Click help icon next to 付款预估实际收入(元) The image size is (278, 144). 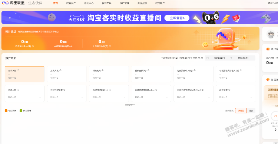241,70
